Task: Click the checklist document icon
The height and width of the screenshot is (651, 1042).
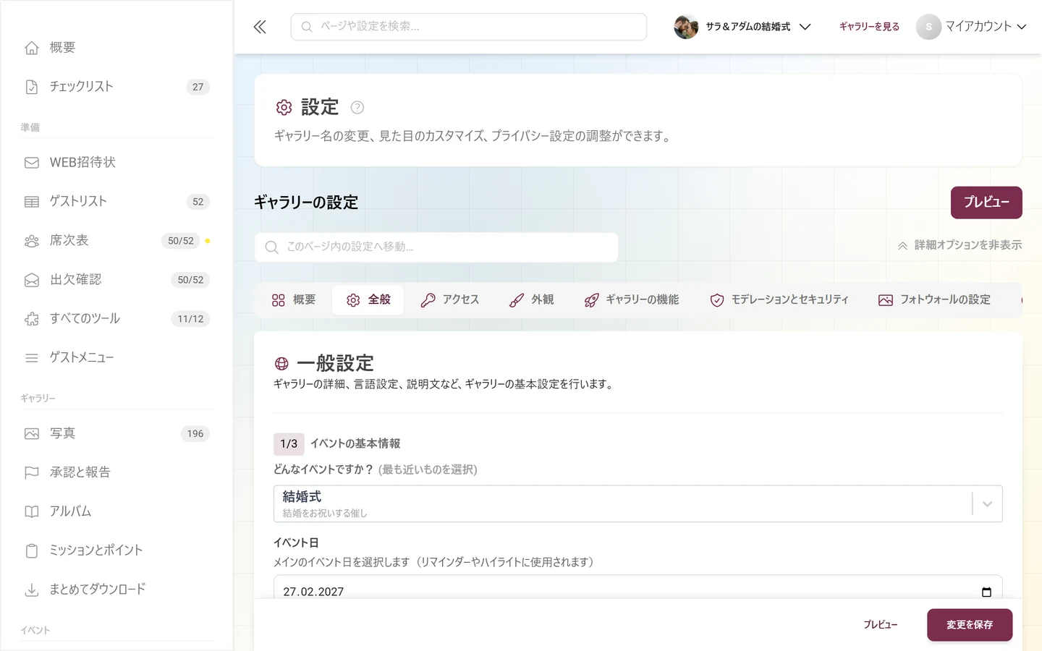Action: click(32, 87)
